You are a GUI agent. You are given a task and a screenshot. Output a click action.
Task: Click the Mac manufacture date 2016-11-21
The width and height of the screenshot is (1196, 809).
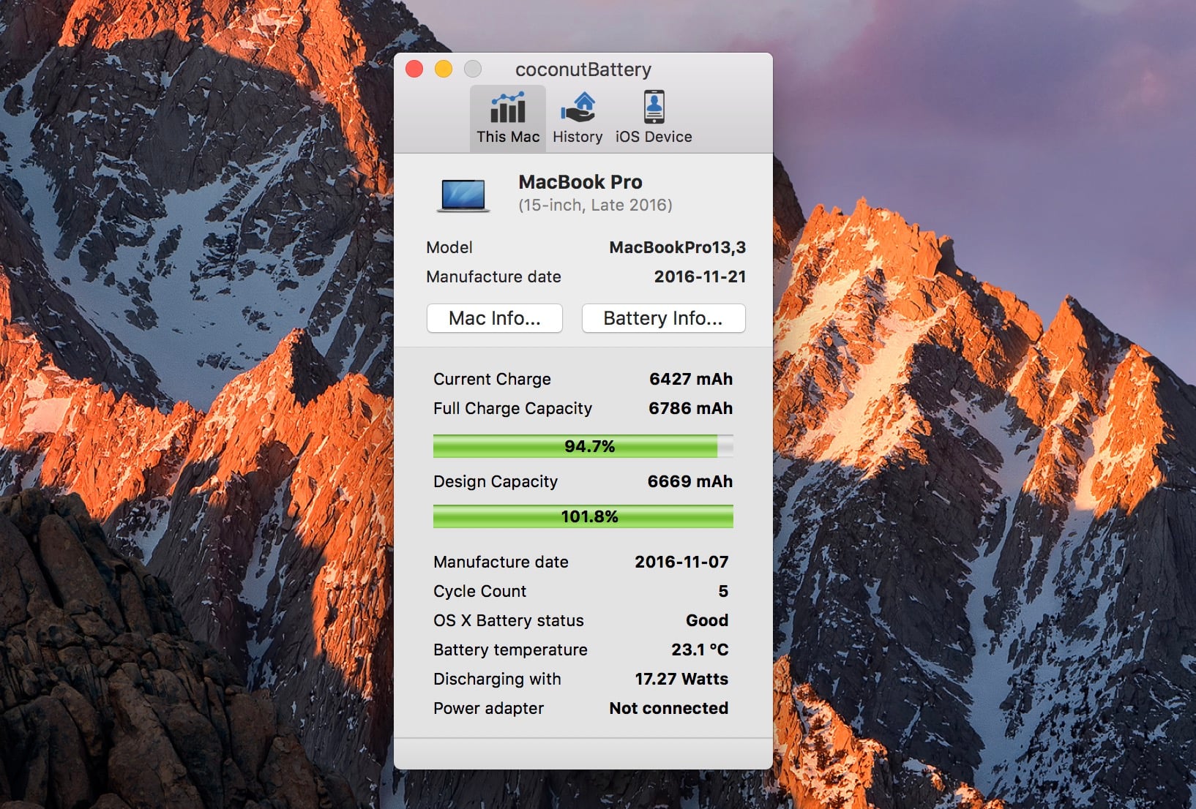click(x=700, y=276)
